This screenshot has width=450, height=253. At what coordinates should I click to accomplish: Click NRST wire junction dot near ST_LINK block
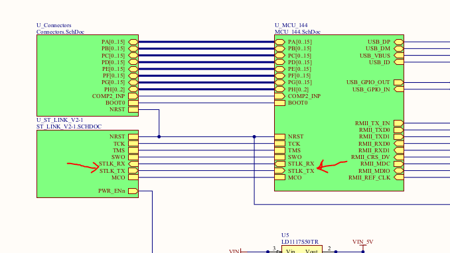(159, 136)
